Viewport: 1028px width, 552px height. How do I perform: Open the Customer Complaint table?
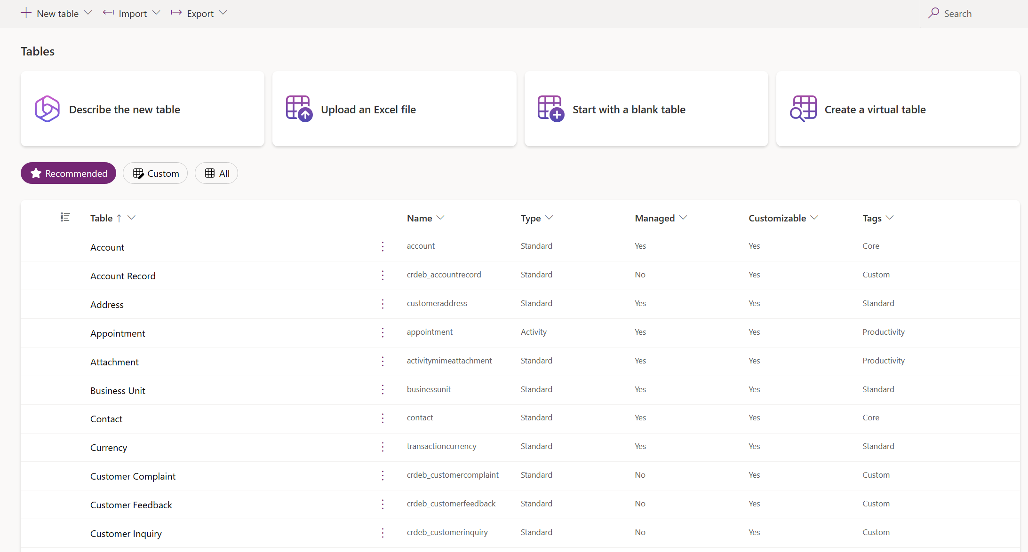pos(133,476)
